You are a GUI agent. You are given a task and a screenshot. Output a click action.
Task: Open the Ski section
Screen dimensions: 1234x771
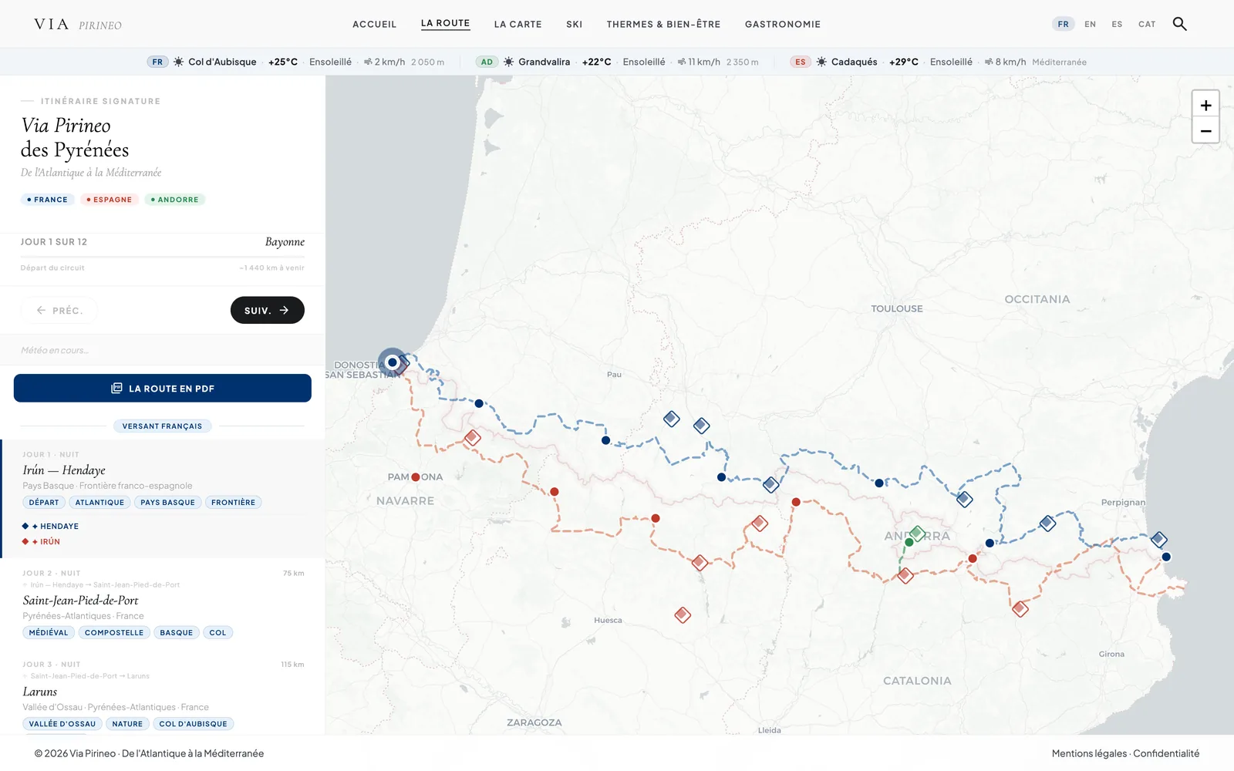(574, 24)
